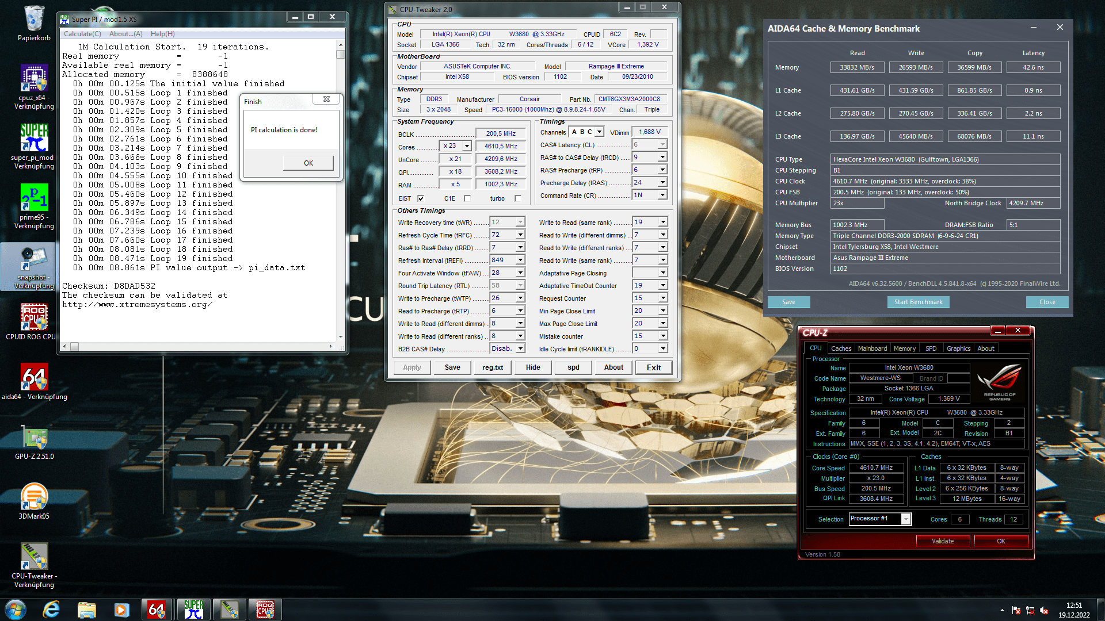Image resolution: width=1105 pixels, height=621 pixels.
Task: Open the Help(H) menu in Super PI
Action: point(163,34)
